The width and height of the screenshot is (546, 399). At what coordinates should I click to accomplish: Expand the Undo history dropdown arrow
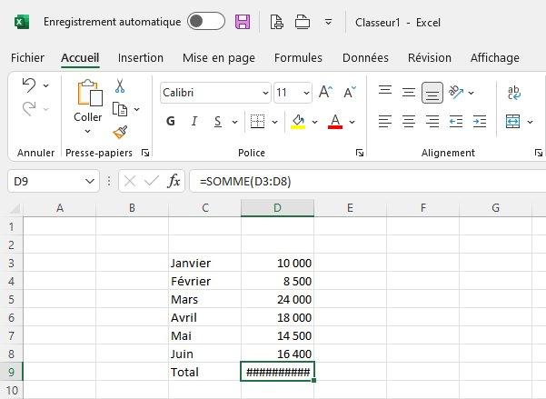click(x=46, y=85)
